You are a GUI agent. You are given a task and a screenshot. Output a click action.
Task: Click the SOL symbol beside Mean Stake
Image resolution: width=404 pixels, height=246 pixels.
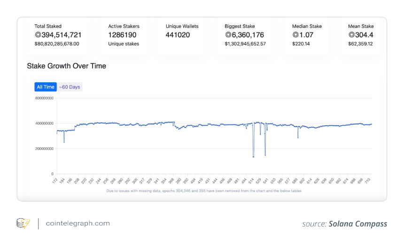351,34
